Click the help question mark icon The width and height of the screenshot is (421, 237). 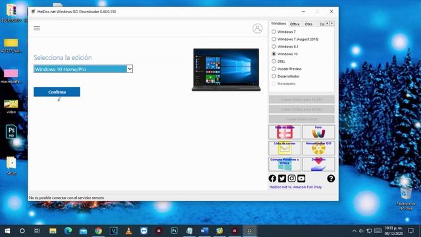[331, 178]
